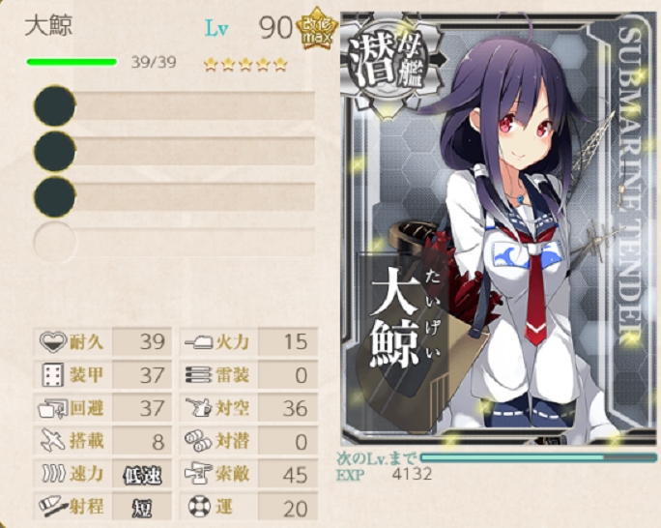661x528 pixels.
Task: Click the 装甲 armor plate icon
Action: coord(53,374)
